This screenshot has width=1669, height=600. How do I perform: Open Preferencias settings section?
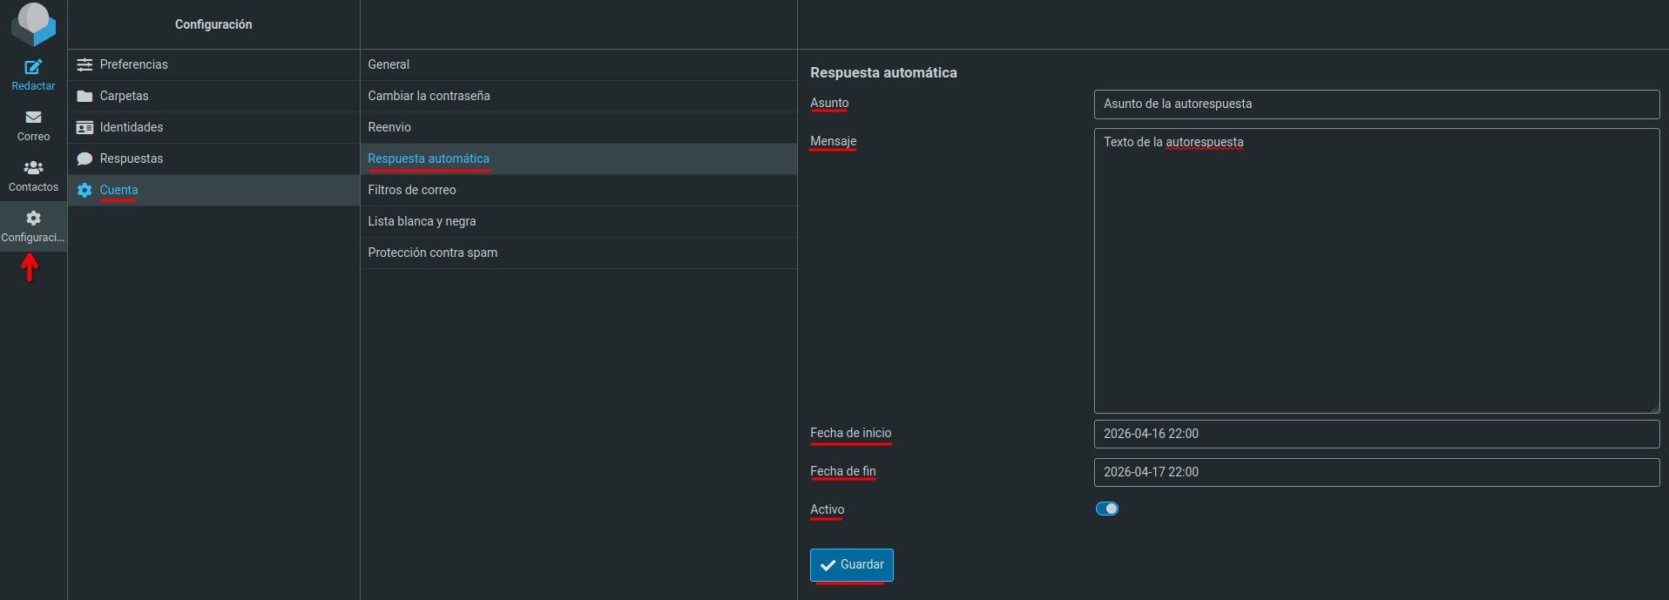click(213, 64)
